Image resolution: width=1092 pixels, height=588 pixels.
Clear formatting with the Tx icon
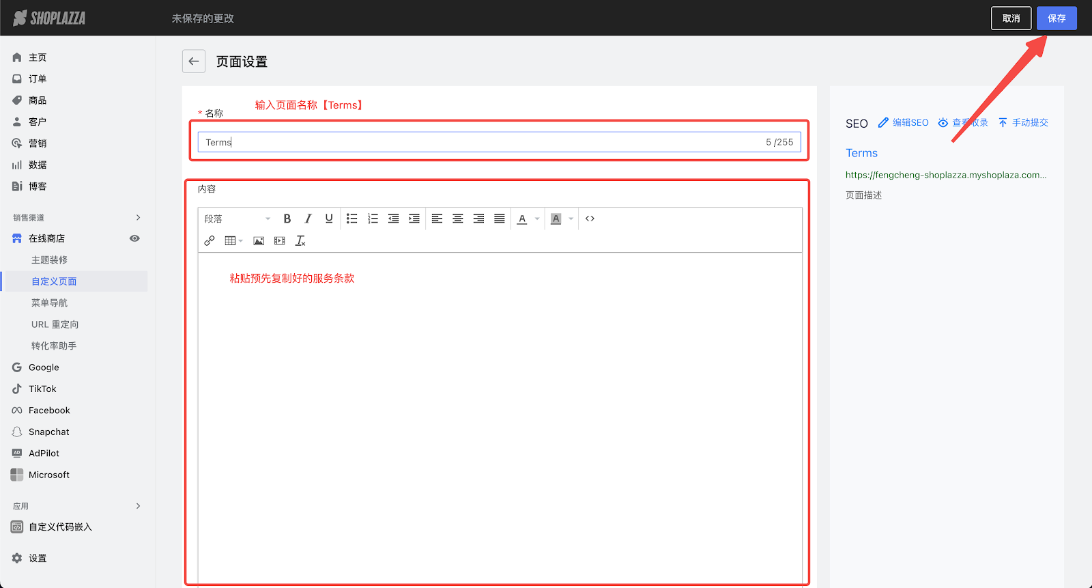coord(300,240)
